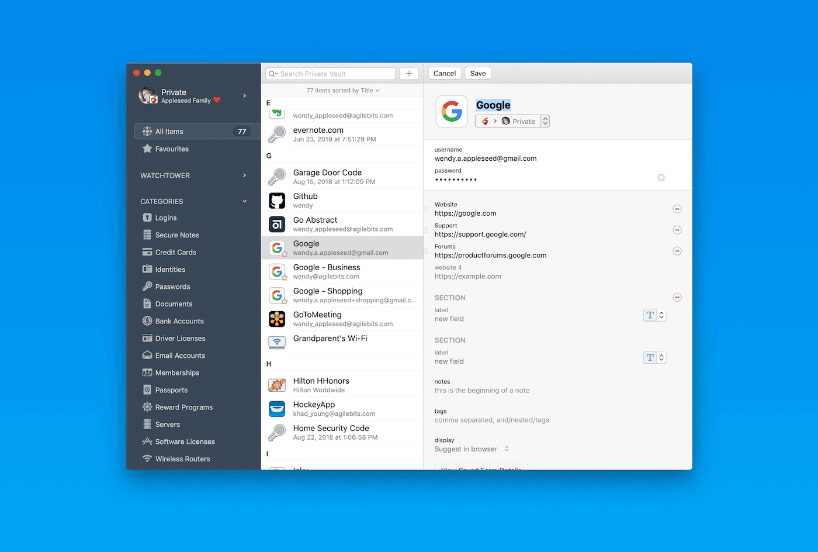
Task: Click the Credit Cards category icon
Action: click(147, 252)
